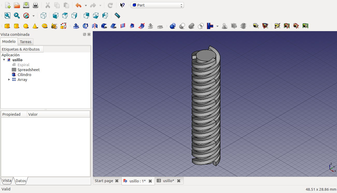The width and height of the screenshot is (337, 193).
Task: Click the Refresh recompute icon
Action: [x=110, y=5]
